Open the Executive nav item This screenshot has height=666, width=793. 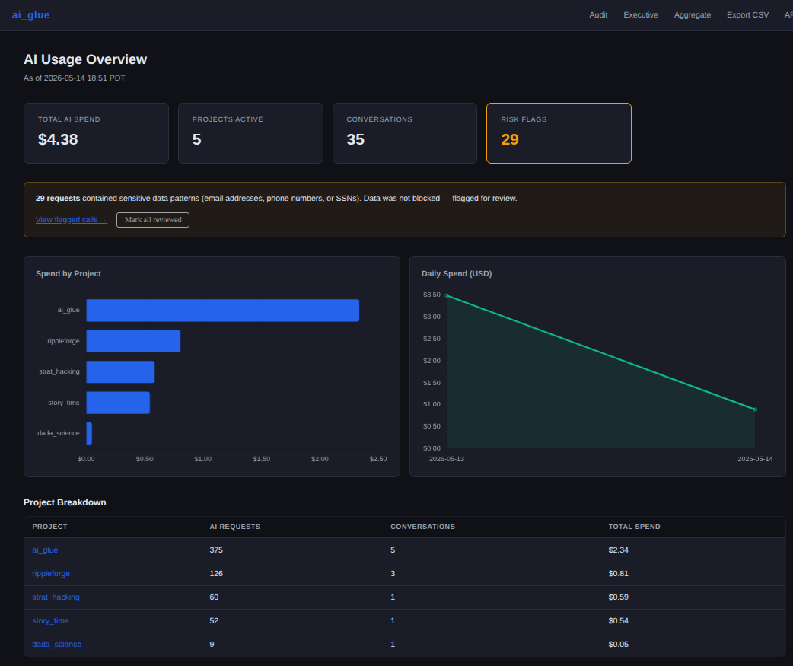pos(641,15)
